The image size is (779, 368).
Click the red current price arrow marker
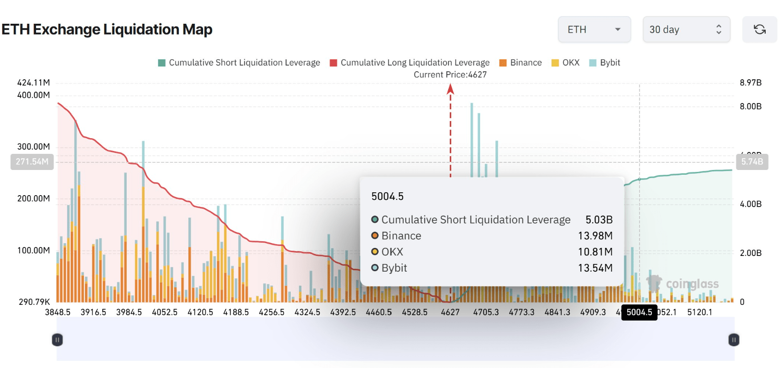451,89
